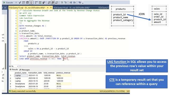
Task: Click 'GROUP BY' on line 17
Action: tap(28, 51)
